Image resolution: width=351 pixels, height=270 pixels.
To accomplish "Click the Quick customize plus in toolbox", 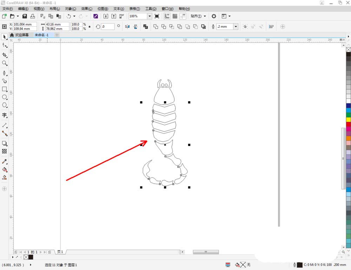I will pos(4,189).
